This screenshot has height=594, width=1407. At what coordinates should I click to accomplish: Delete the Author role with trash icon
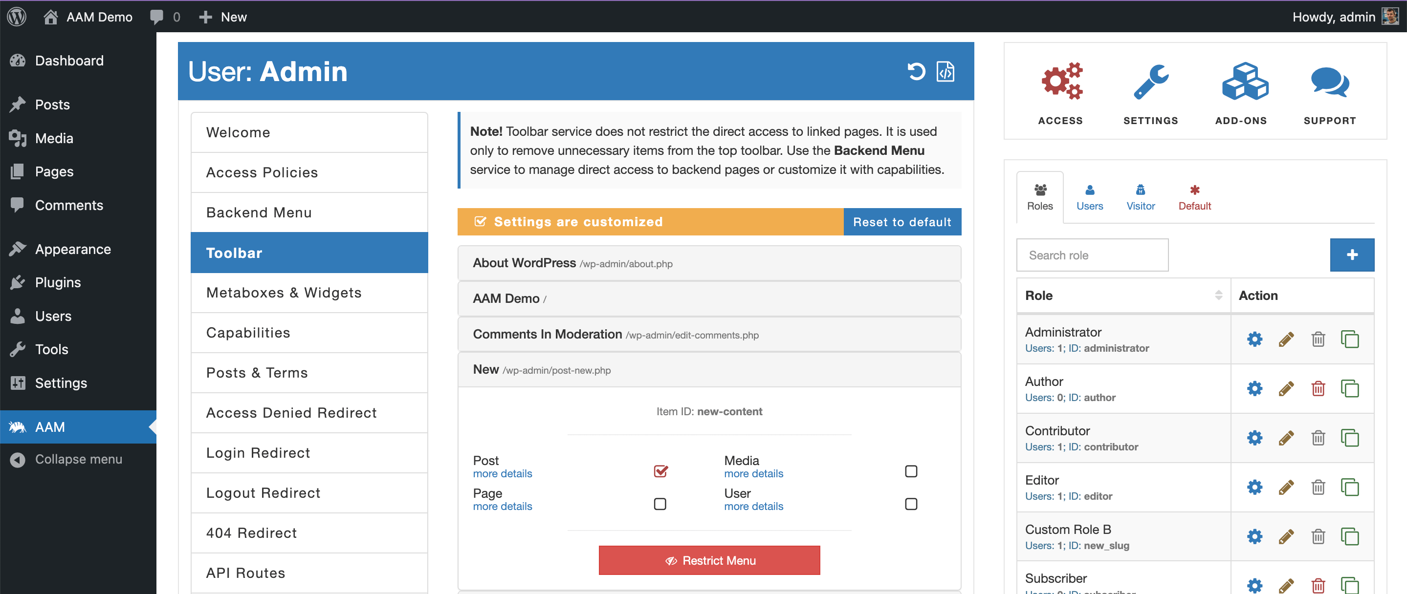coord(1318,389)
